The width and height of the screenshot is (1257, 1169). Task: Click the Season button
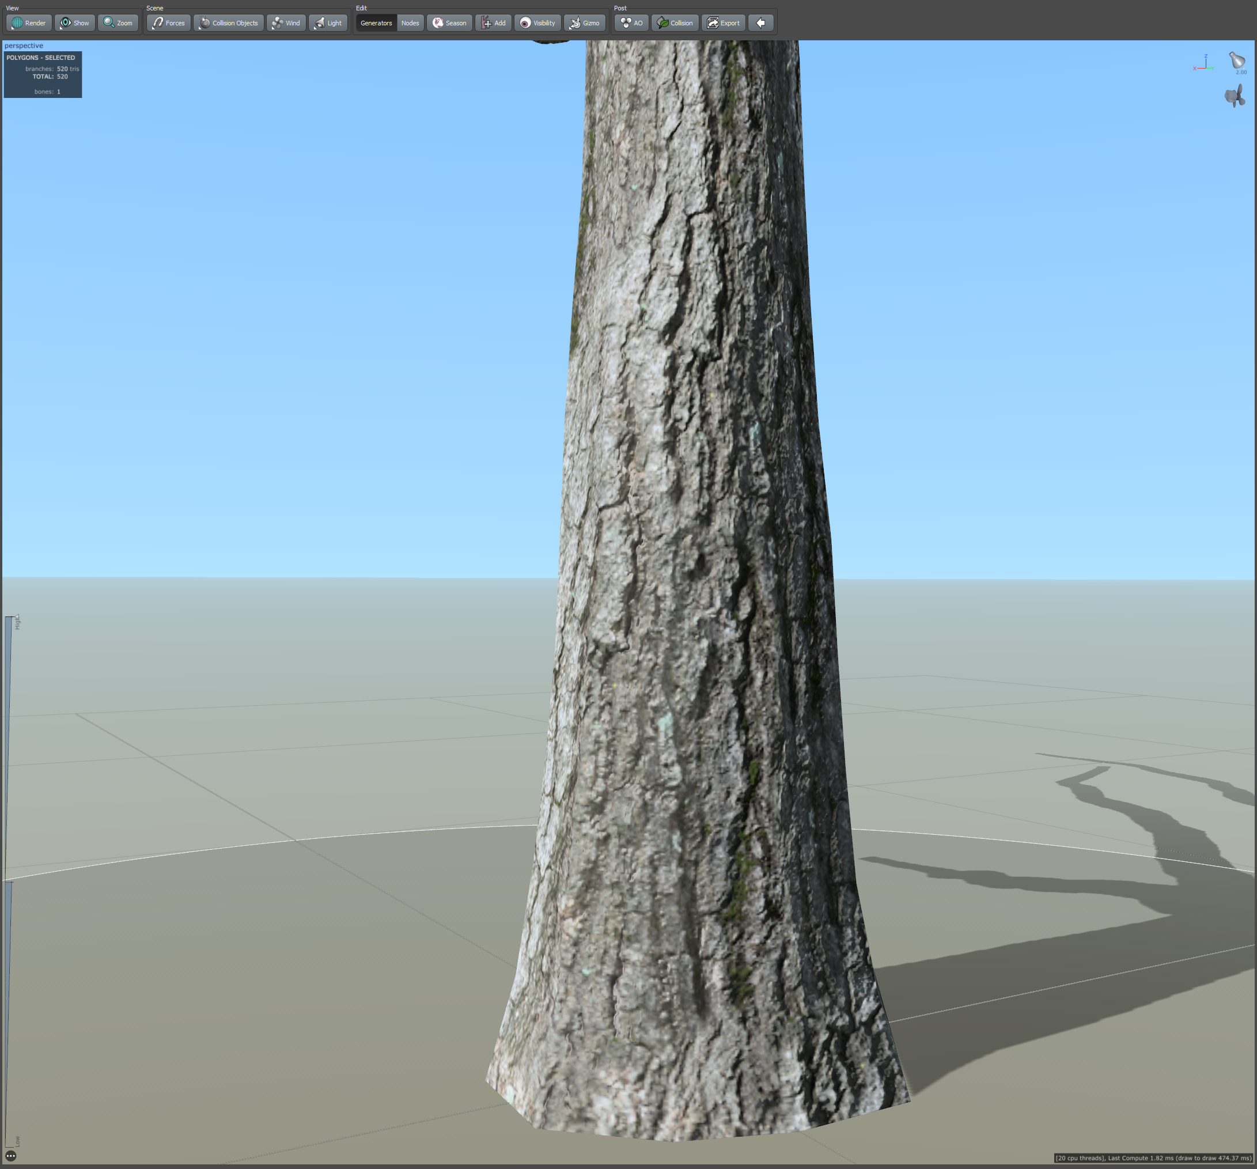pyautogui.click(x=449, y=23)
